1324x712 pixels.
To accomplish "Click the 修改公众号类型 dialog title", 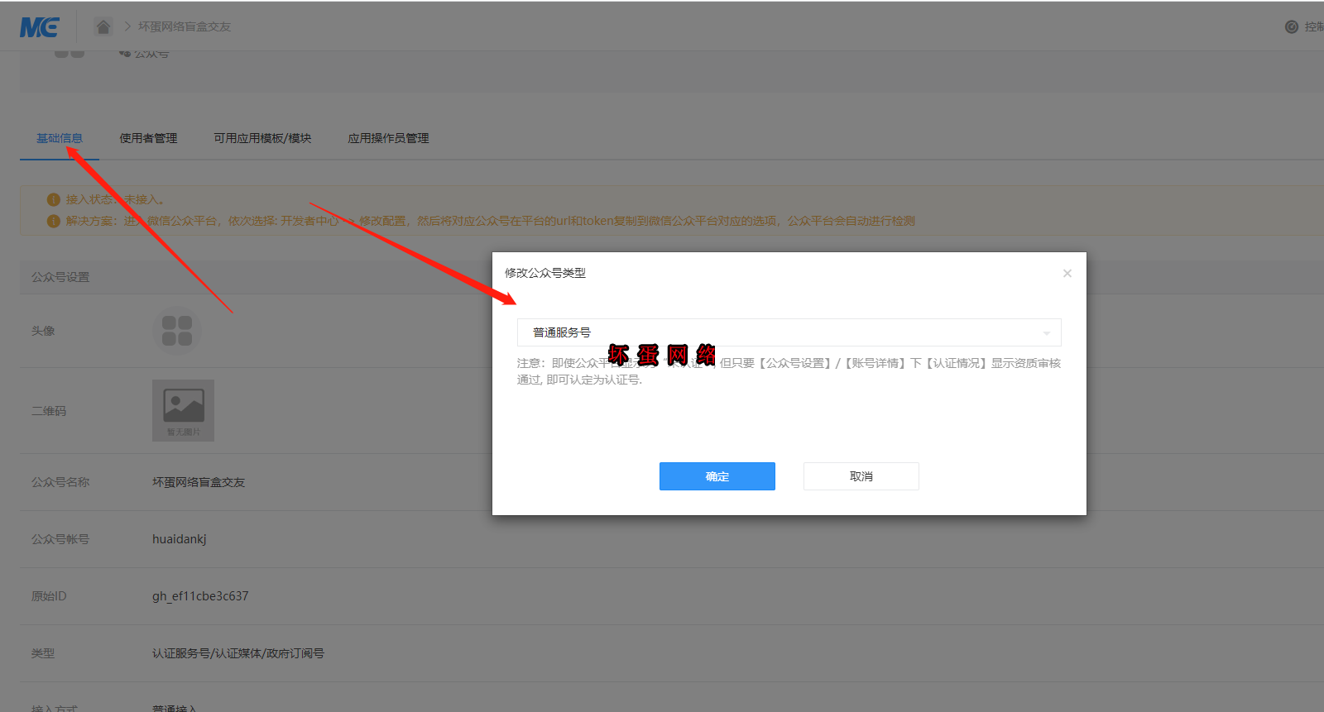I will click(545, 273).
